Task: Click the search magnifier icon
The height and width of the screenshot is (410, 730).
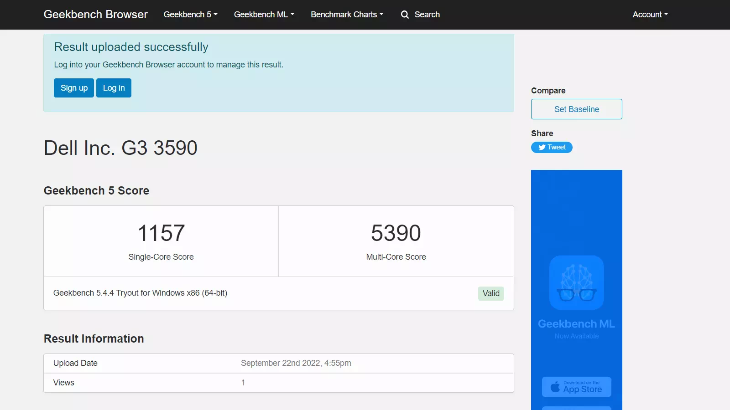Action: tap(404, 15)
